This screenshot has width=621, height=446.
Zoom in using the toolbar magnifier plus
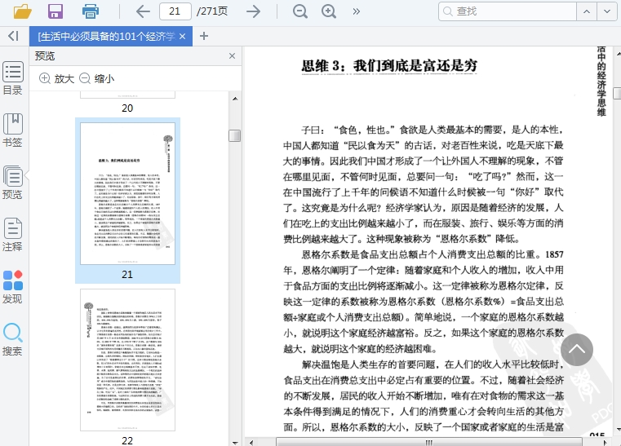point(329,11)
